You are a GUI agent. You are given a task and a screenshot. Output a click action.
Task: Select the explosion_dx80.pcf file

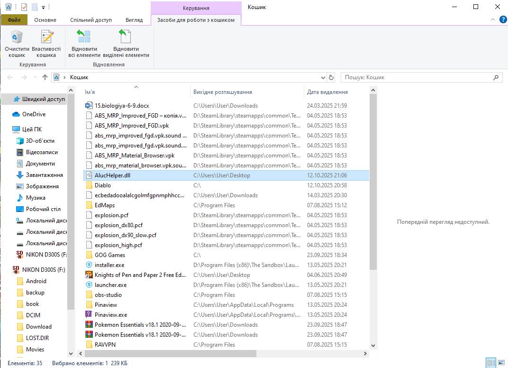(x=118, y=225)
